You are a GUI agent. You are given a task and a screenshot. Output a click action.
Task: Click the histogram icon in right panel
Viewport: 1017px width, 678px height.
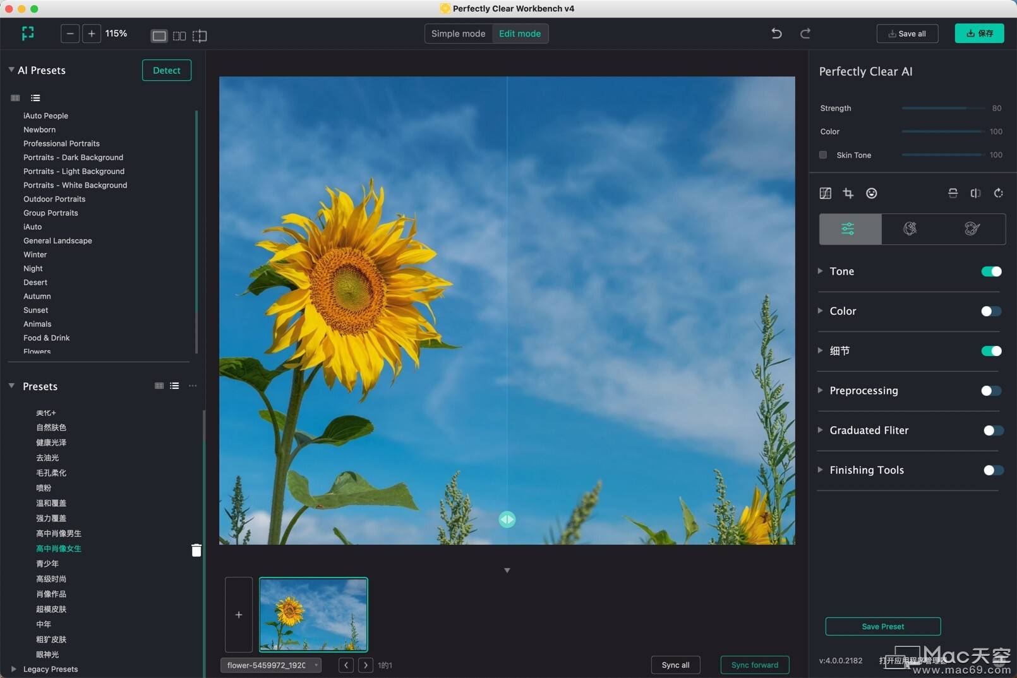point(826,193)
